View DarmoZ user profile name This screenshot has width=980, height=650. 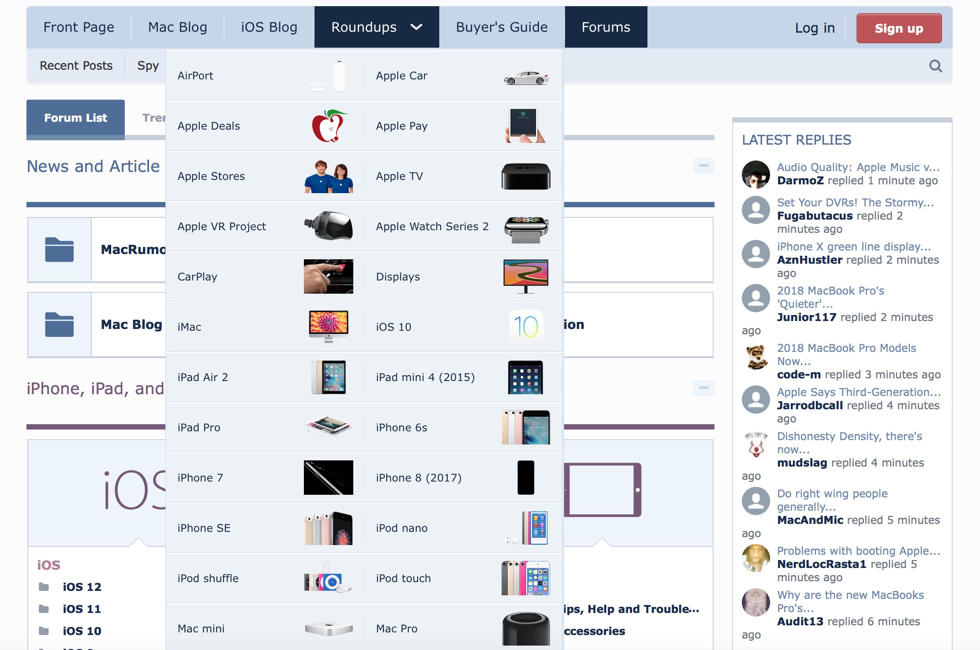[800, 181]
